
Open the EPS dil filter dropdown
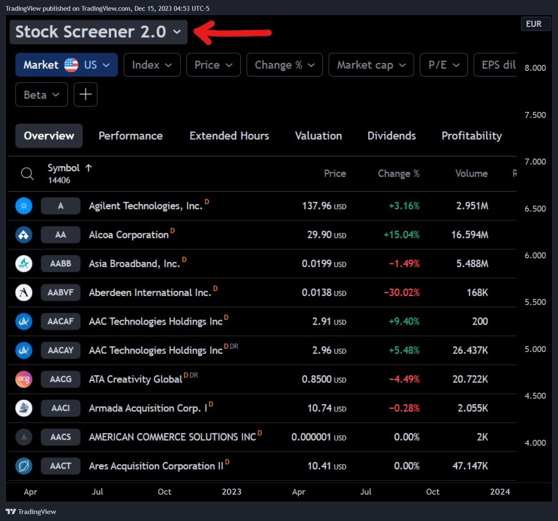tap(495, 65)
